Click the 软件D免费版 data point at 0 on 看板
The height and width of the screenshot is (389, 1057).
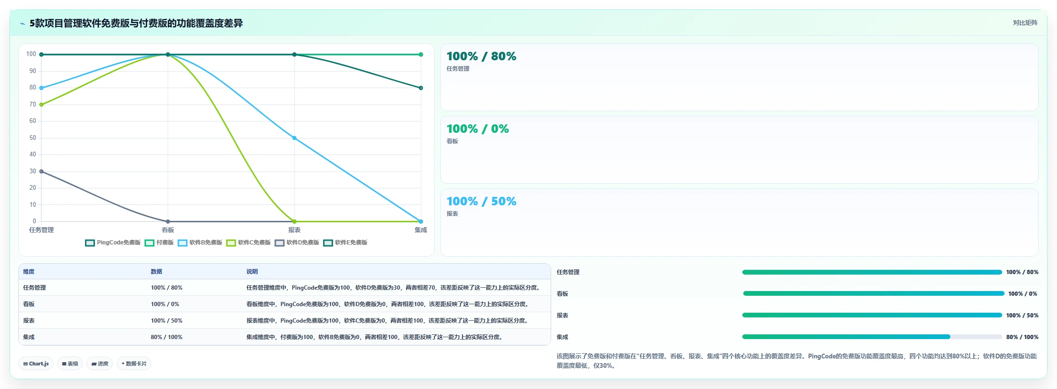168,221
